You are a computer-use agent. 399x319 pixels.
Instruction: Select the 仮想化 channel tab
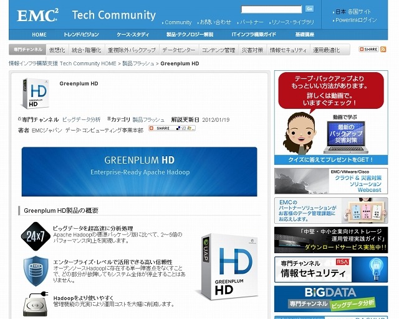57,50
